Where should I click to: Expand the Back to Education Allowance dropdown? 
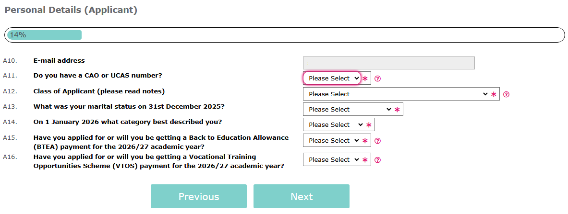[x=332, y=140]
